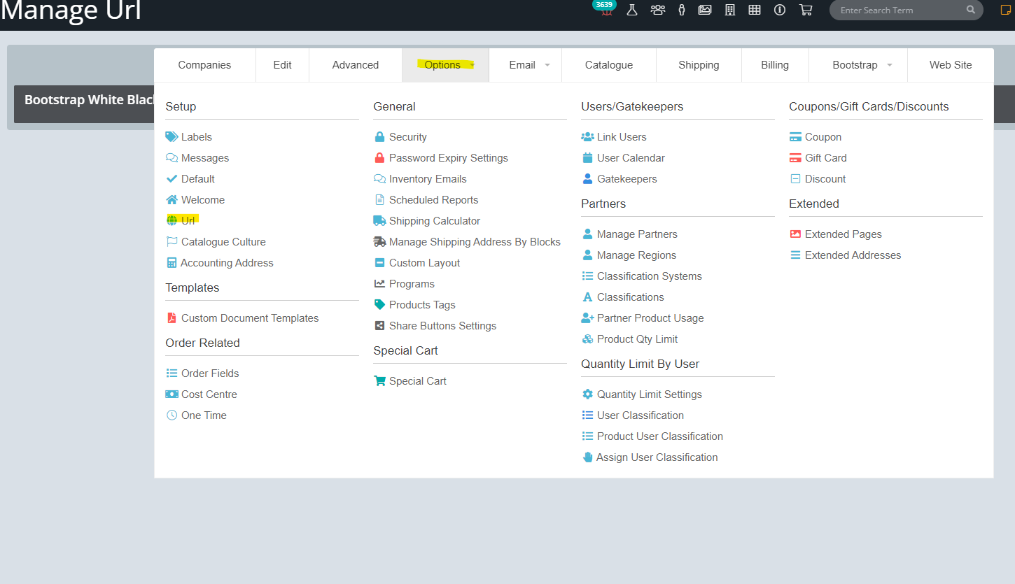Screen dimensions: 1015x584
Task: Click the building icon in top bar
Action: click(x=730, y=10)
